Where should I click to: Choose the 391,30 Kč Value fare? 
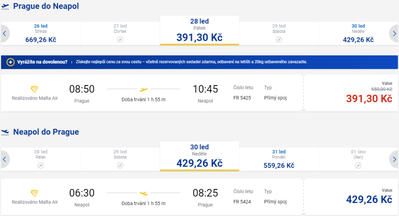pos(369,98)
